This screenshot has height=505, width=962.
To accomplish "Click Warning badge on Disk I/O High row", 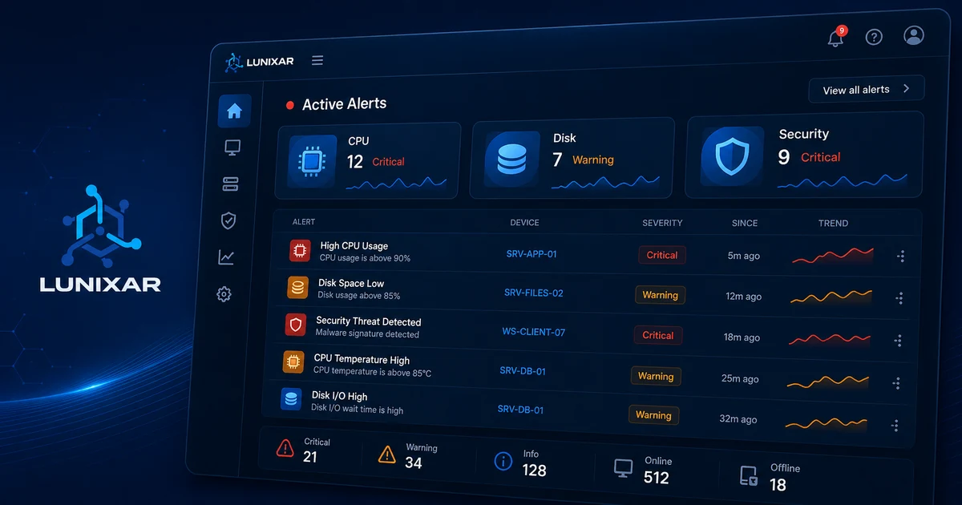I will point(653,415).
